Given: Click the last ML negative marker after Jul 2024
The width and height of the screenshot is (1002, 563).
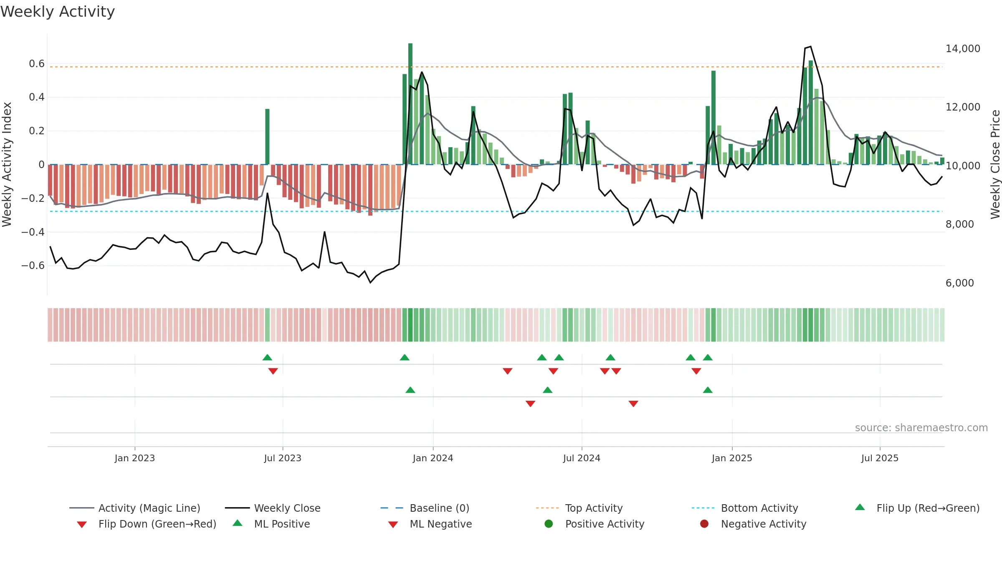Looking at the screenshot, I should 633,404.
